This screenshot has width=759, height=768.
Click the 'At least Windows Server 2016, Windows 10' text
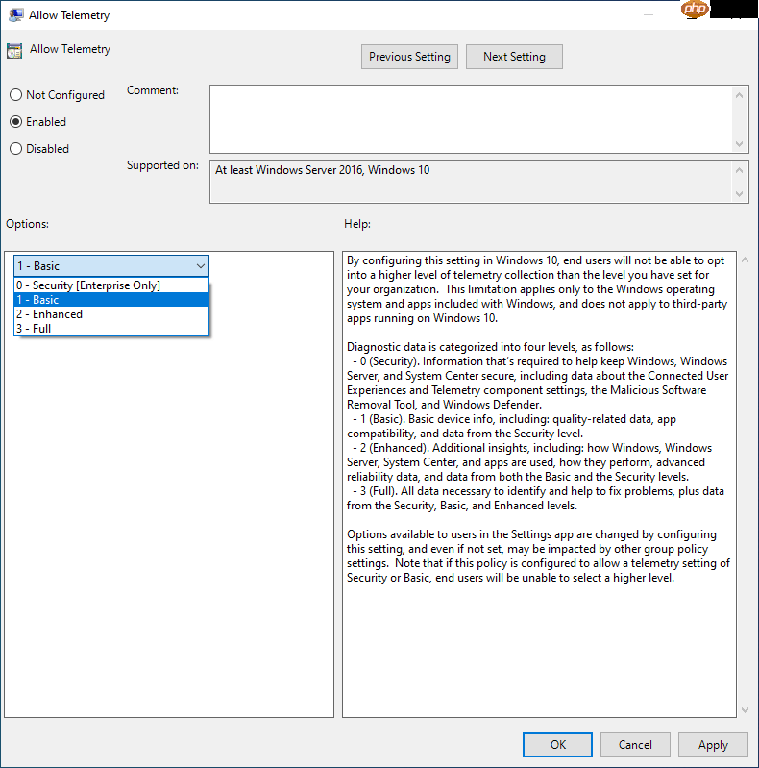pyautogui.click(x=322, y=170)
